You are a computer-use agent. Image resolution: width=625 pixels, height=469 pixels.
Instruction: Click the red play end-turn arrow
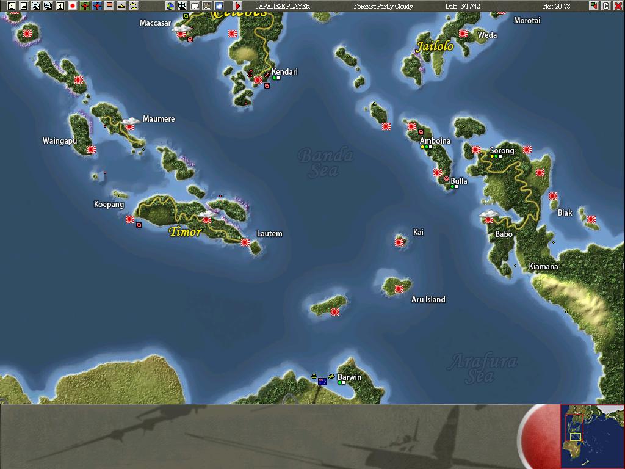pos(237,5)
